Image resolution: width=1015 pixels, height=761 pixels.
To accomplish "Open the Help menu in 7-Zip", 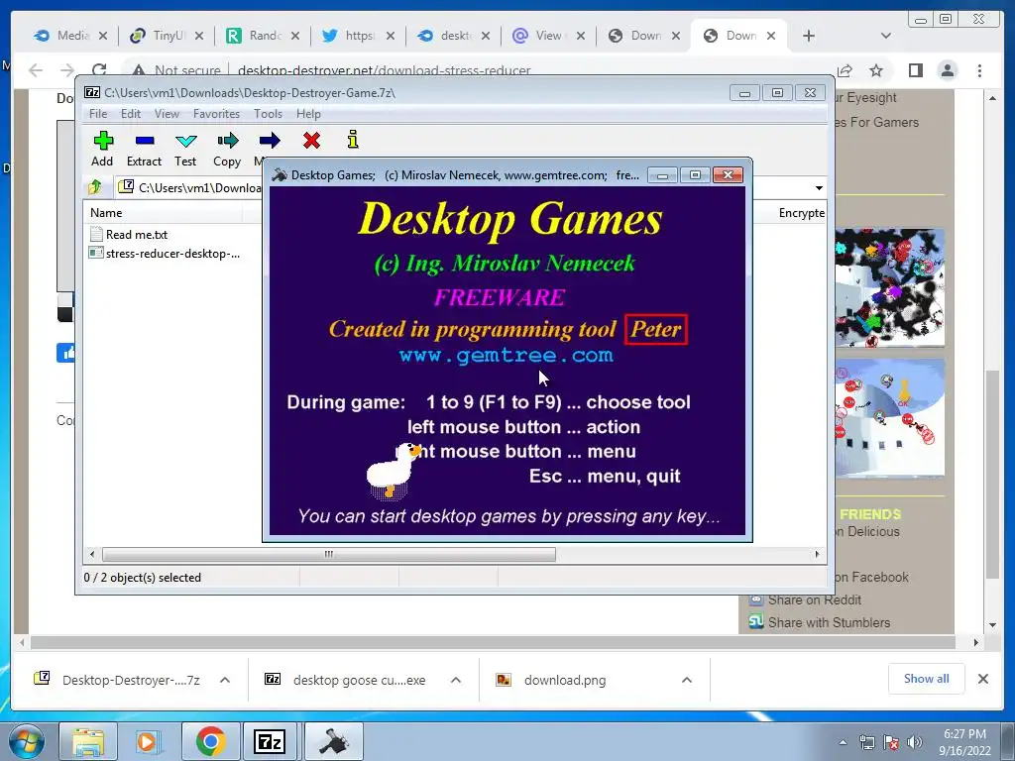I will (x=308, y=114).
